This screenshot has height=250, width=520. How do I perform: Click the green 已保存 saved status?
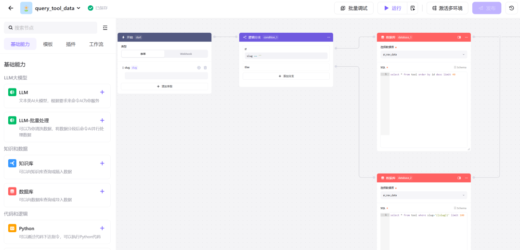98,8
